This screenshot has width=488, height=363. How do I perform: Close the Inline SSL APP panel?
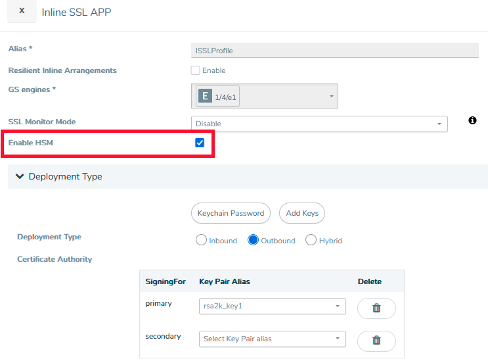pyautogui.click(x=22, y=11)
